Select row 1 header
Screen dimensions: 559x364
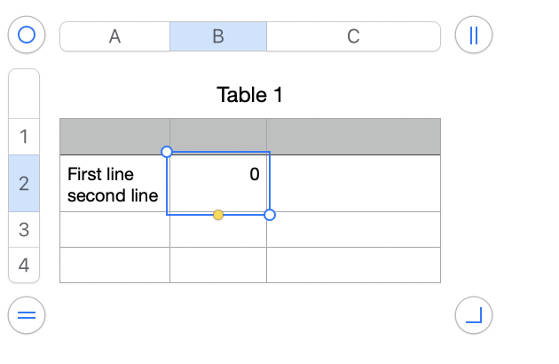(24, 137)
